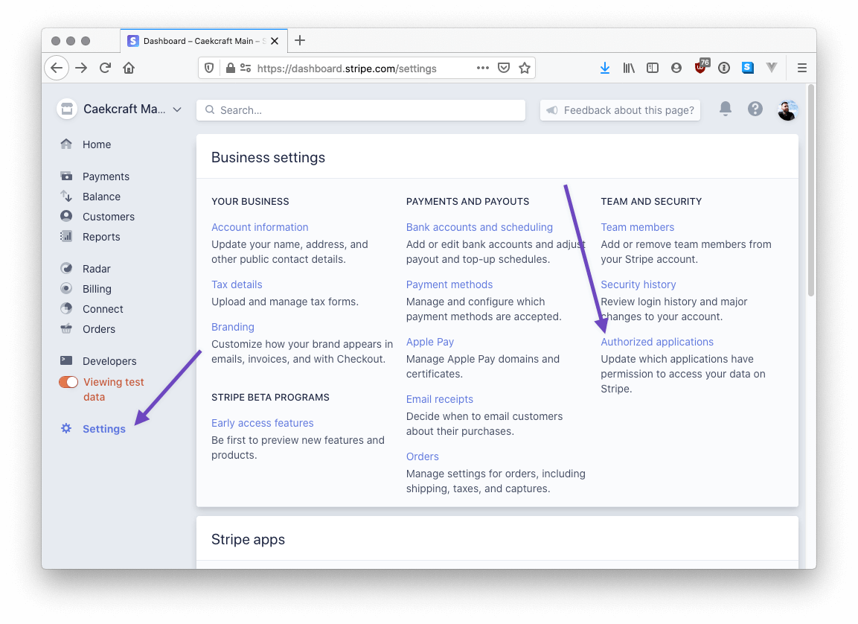Click Feedback about this page
The image size is (858, 624).
pyautogui.click(x=620, y=109)
